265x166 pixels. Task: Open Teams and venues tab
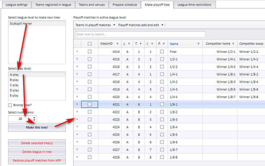pyautogui.click(x=92, y=5)
